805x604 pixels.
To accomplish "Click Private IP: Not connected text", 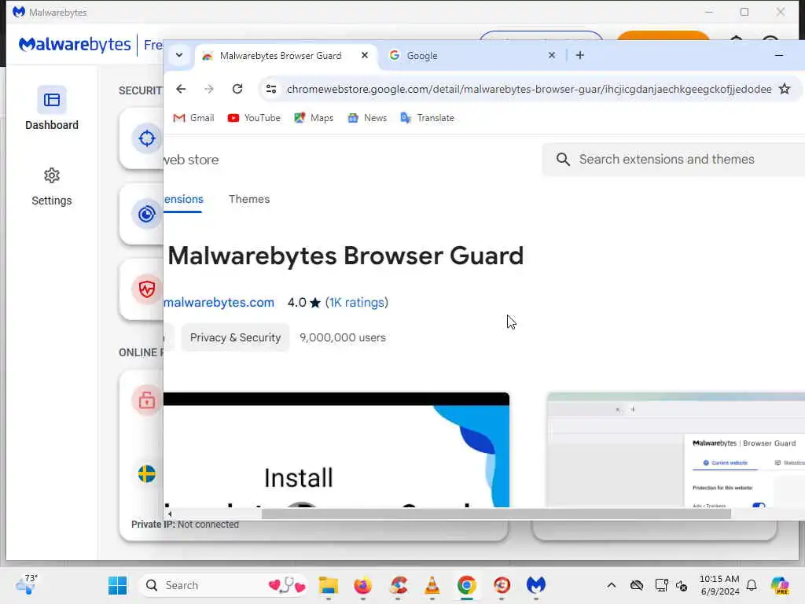I will pos(185,525).
